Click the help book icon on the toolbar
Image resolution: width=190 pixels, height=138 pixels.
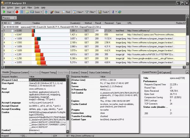tap(120, 12)
